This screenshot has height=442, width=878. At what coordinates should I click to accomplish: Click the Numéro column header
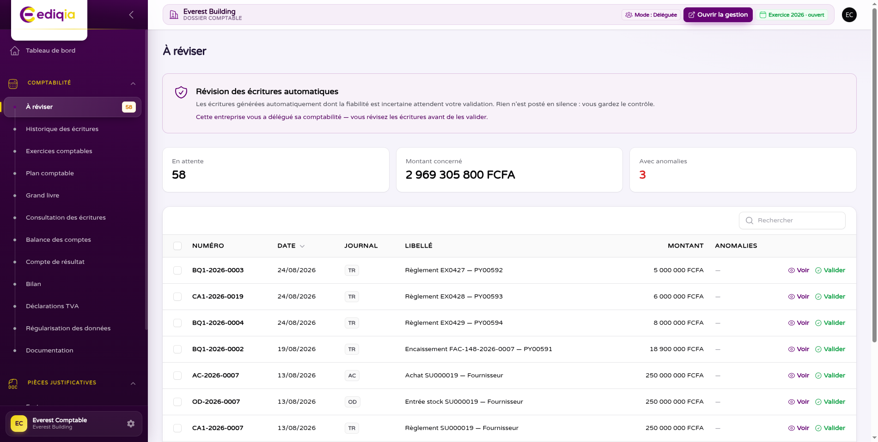(208, 246)
